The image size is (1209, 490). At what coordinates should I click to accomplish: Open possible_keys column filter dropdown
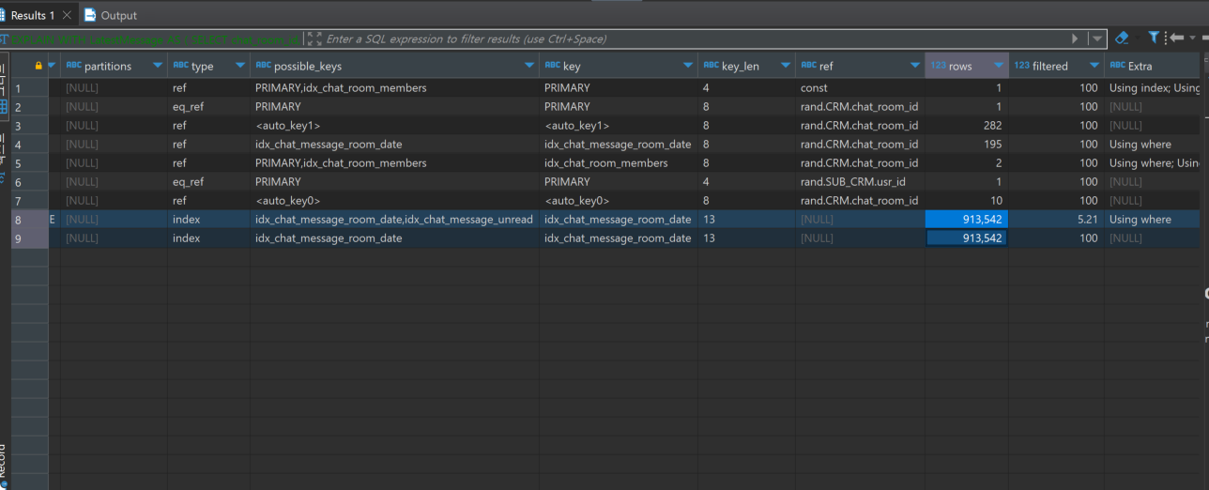529,66
